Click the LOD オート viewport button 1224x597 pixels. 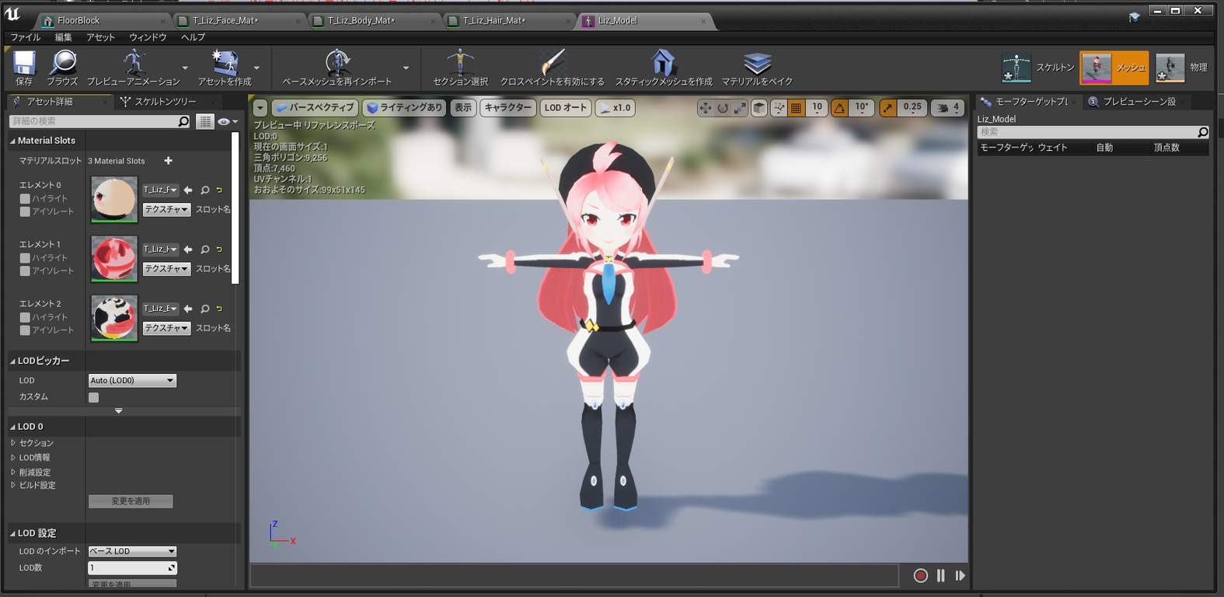pyautogui.click(x=566, y=108)
